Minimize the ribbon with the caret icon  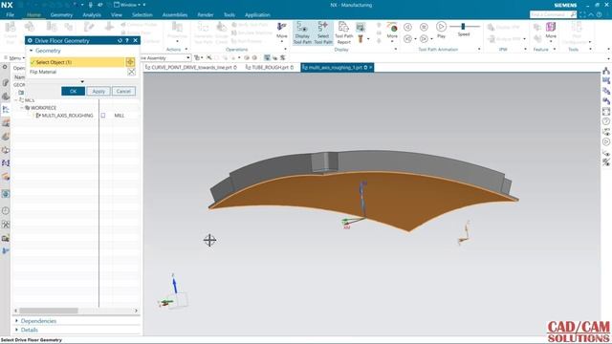point(591,14)
